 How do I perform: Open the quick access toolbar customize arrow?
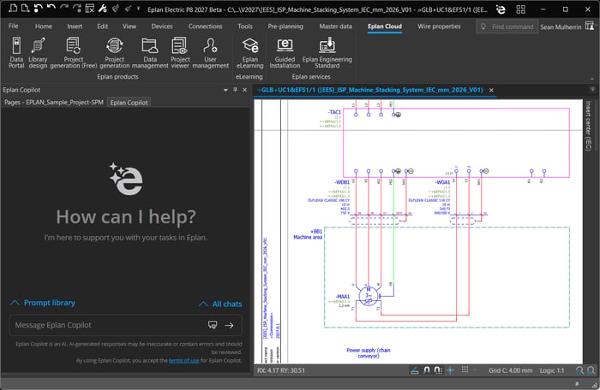click(139, 8)
